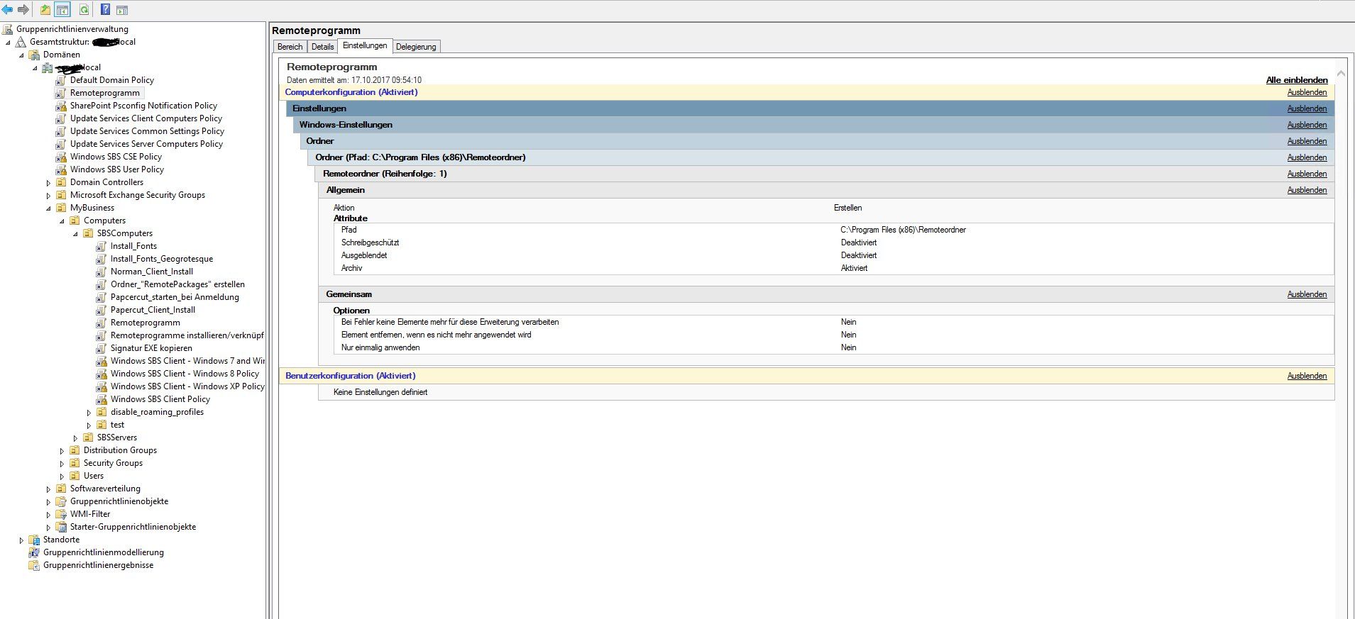Click the Forward arrow in toolbar

[x=23, y=10]
